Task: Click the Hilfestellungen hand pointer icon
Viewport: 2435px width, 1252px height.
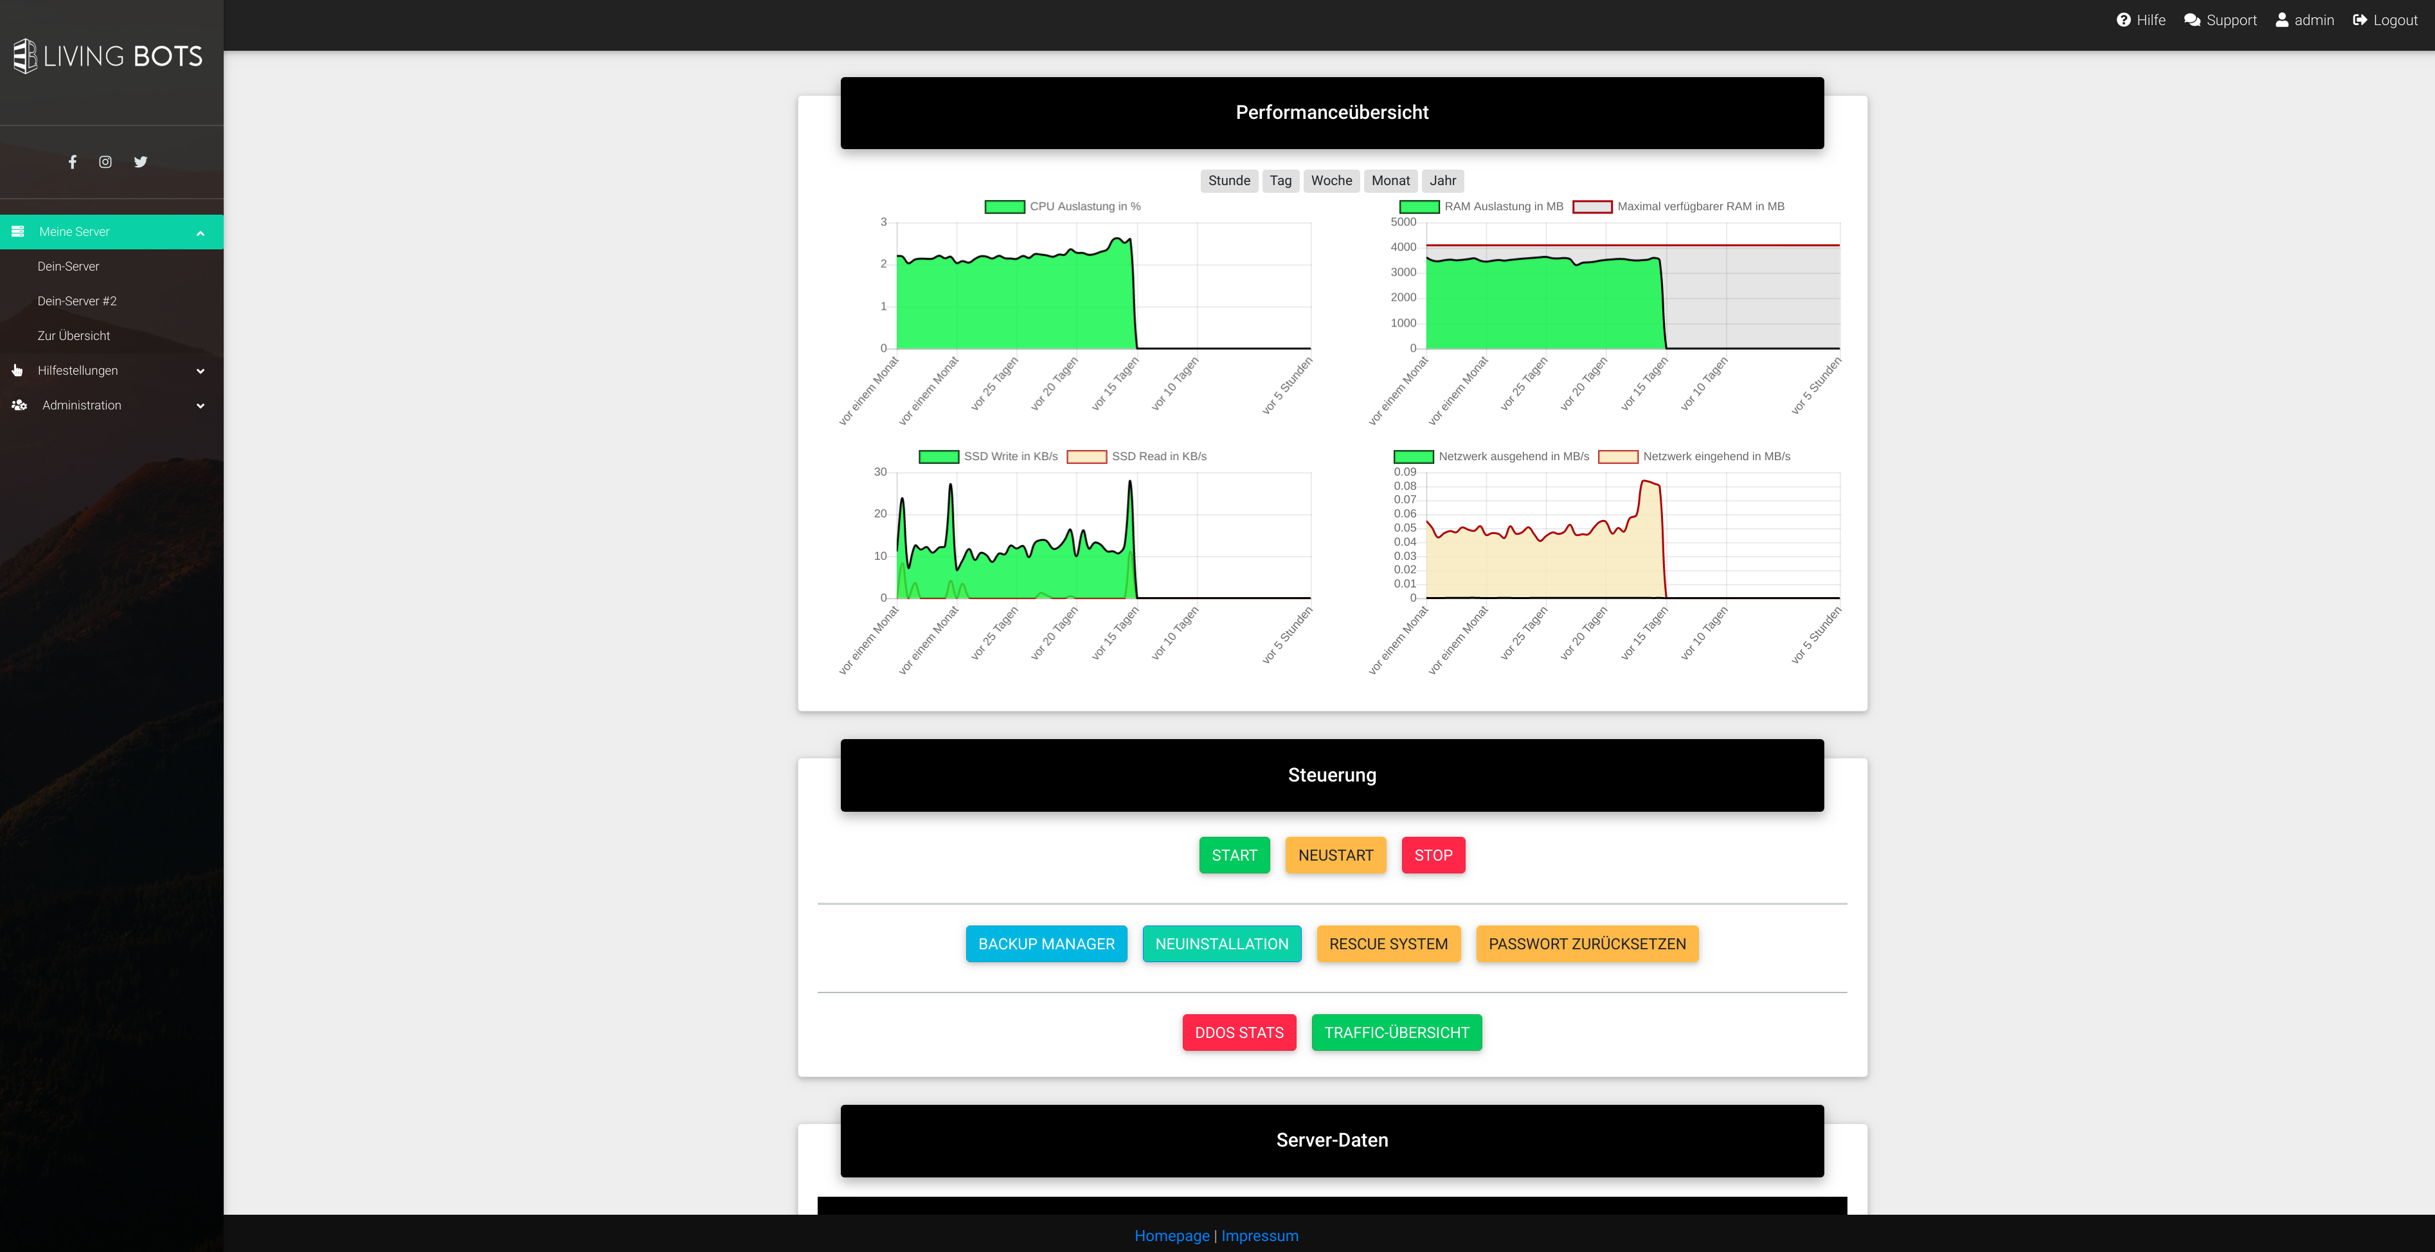Action: 17,370
